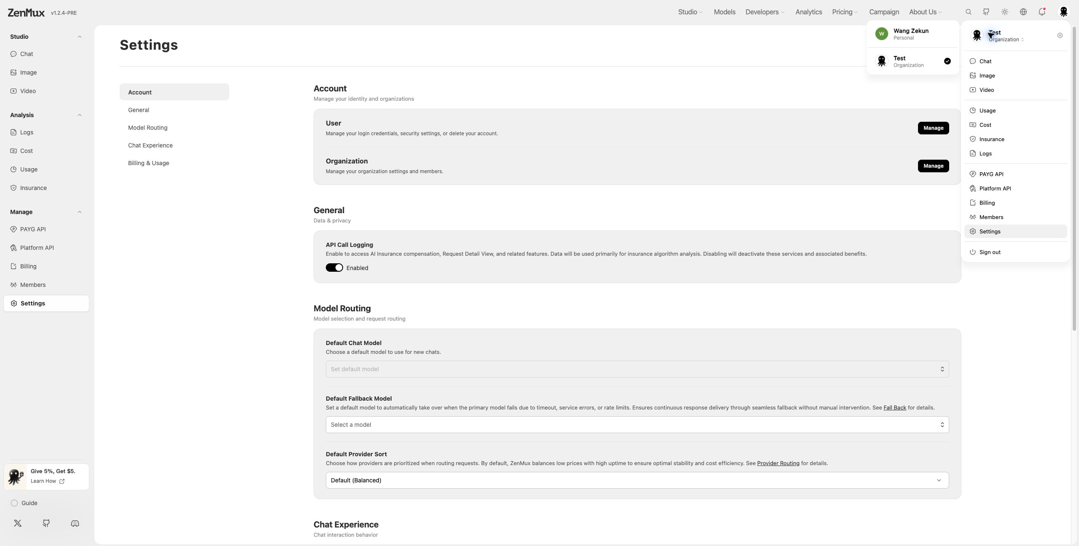Open GitHub icon in sidebar footer

point(46,523)
